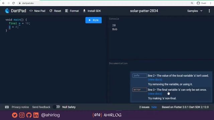Open the Privacy notice link
This screenshot has height=120, width=214.
[20, 107]
